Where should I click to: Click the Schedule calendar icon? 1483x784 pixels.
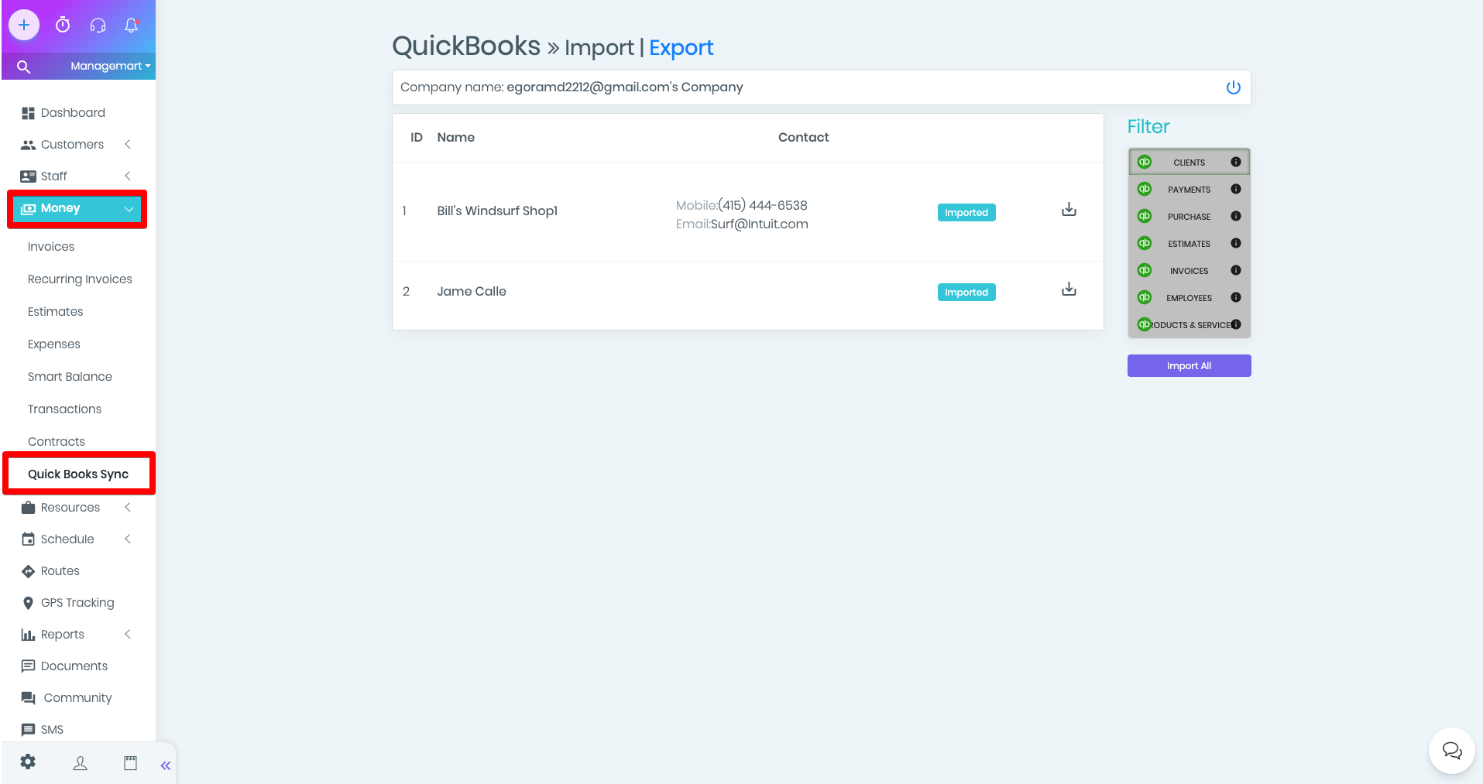click(x=29, y=539)
